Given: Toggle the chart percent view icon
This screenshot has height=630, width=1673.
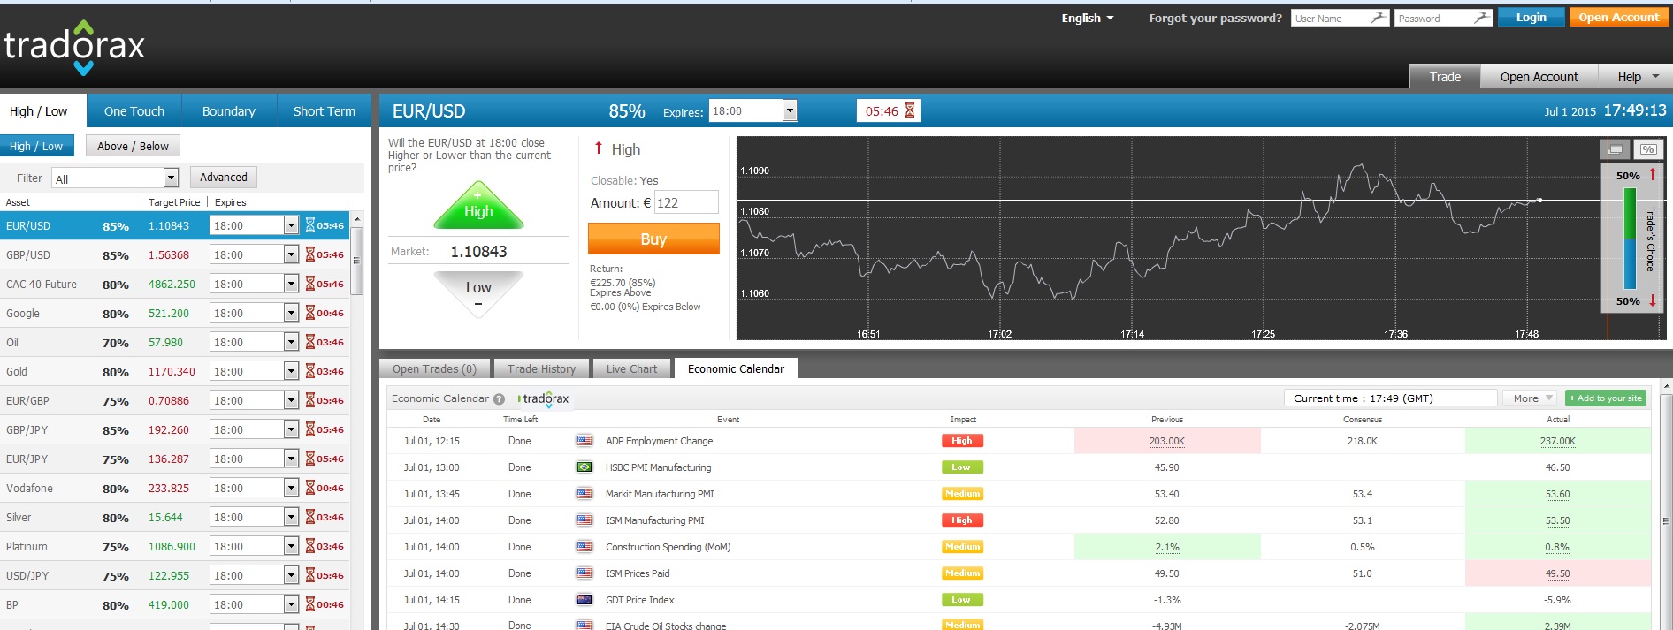Looking at the screenshot, I should [1647, 149].
